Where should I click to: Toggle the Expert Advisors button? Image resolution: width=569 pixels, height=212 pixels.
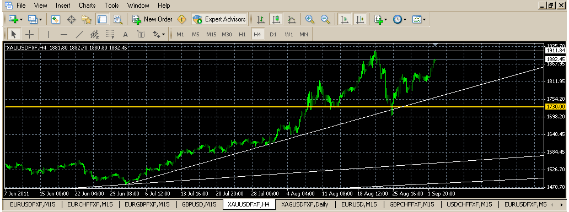tap(219, 19)
